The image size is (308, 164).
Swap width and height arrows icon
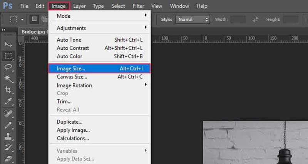255,19
